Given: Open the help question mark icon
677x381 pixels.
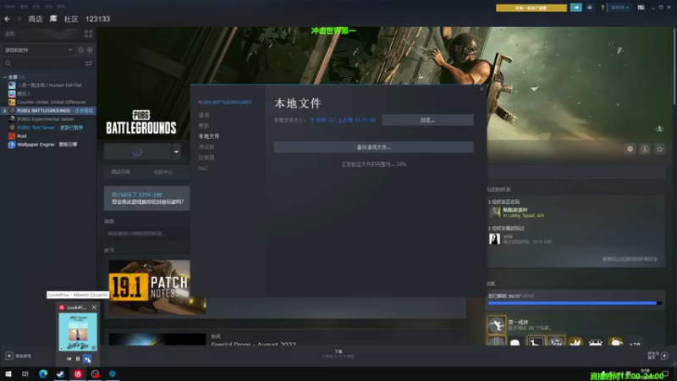Looking at the screenshot, I should 603,8.
